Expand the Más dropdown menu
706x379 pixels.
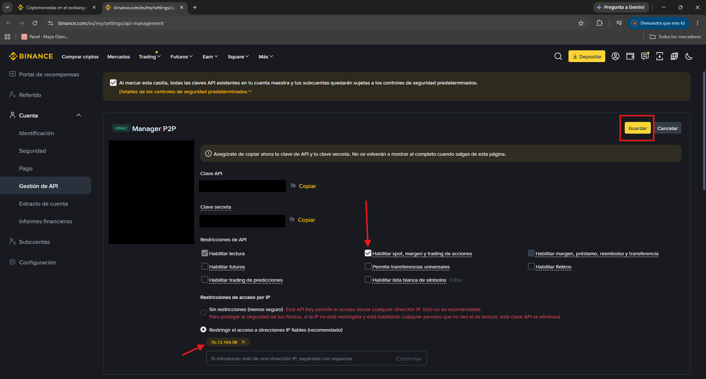(x=266, y=57)
